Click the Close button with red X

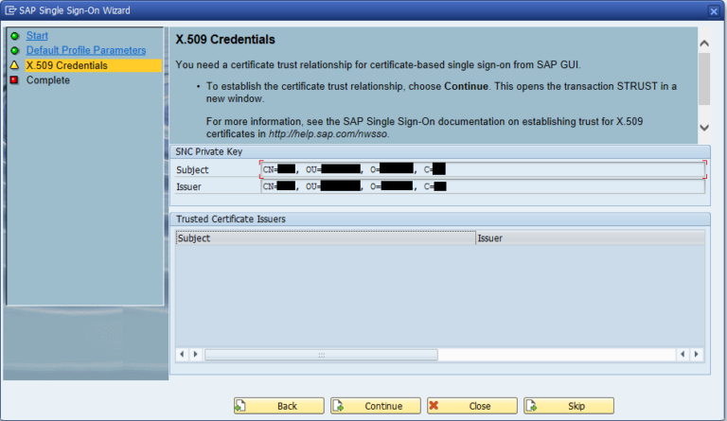pos(472,406)
